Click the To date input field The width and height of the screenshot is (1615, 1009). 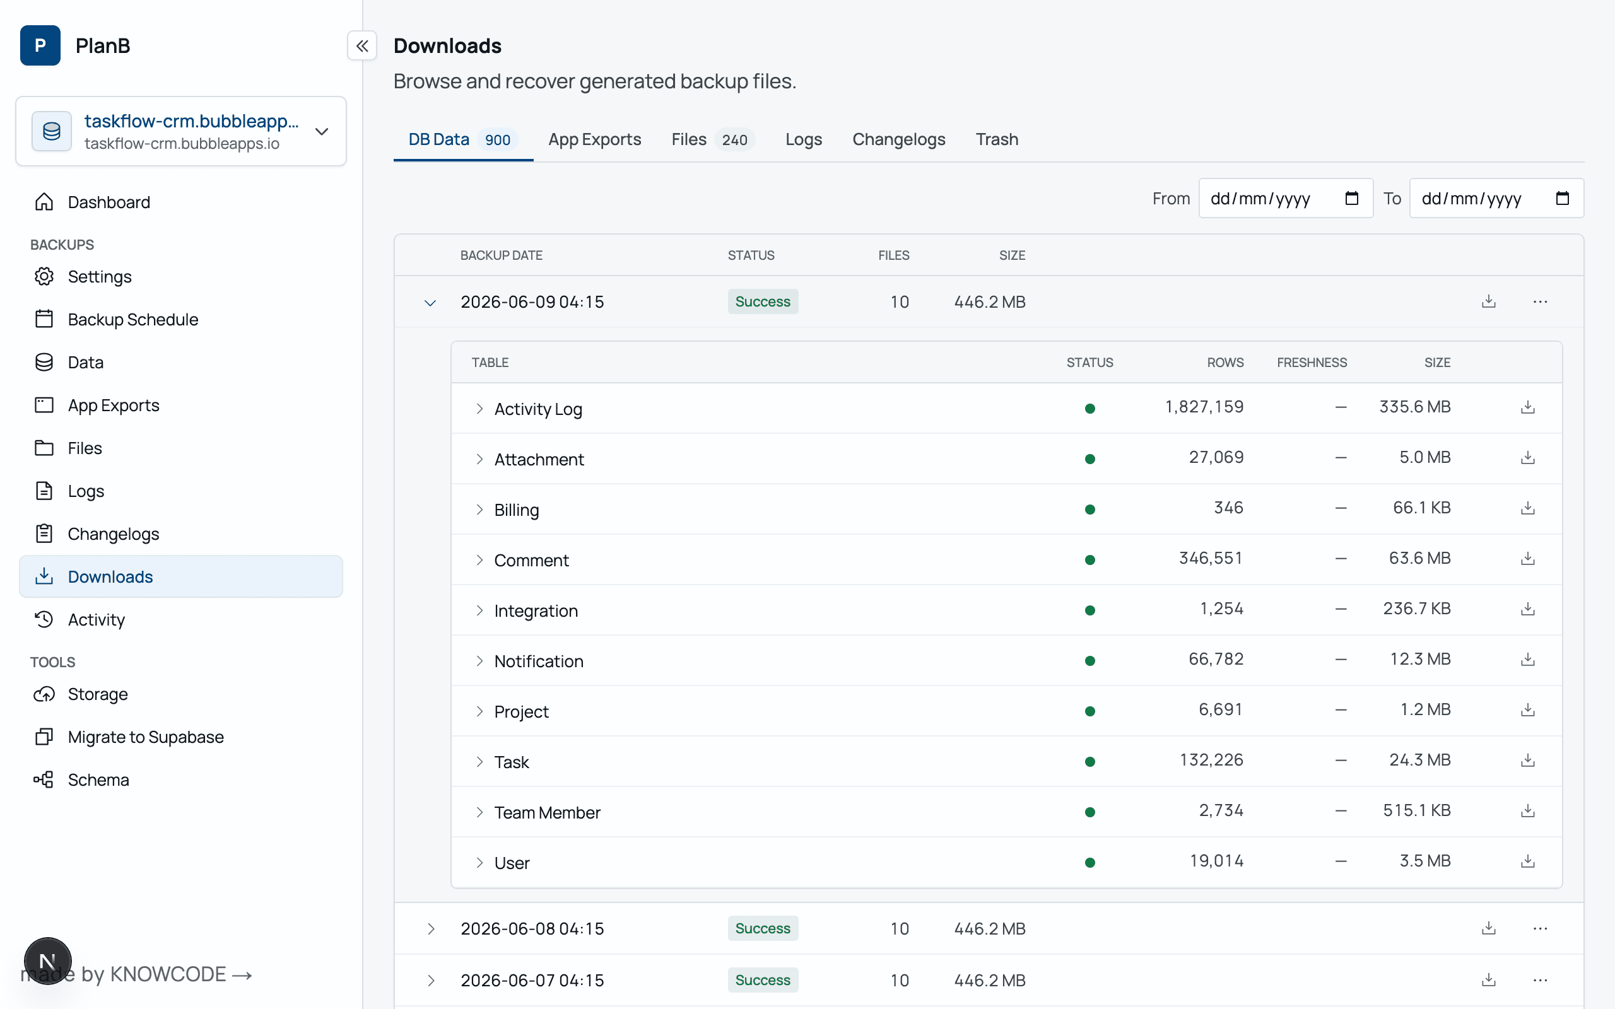pos(1496,198)
